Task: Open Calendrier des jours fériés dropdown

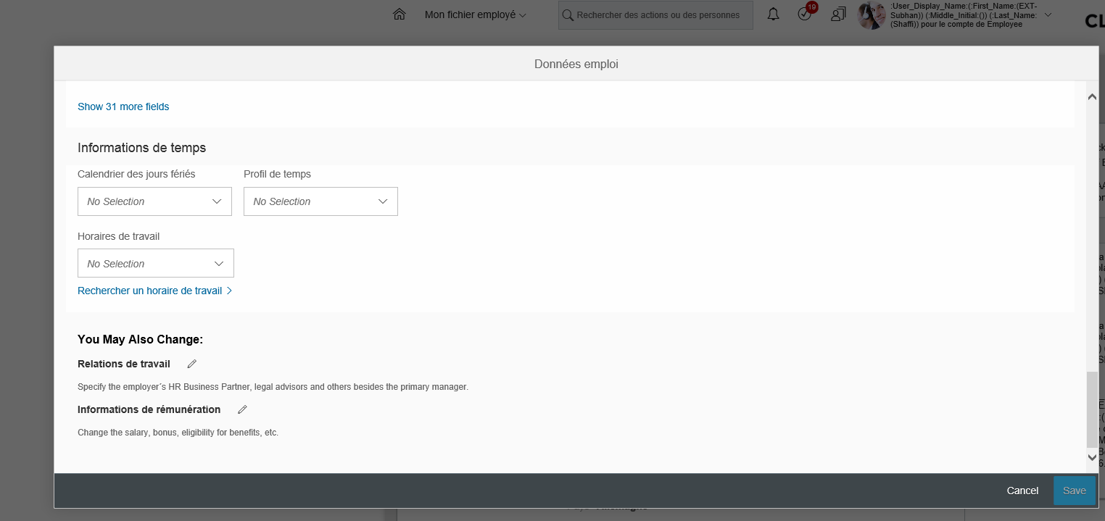Action: 154,201
